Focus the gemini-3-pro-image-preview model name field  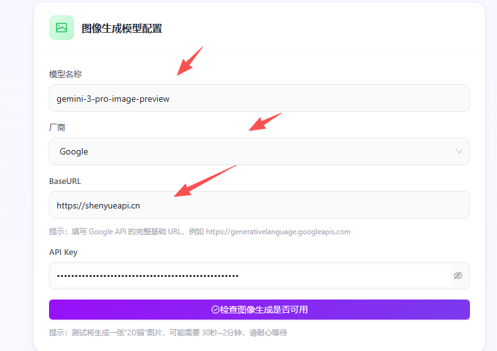[259, 99]
